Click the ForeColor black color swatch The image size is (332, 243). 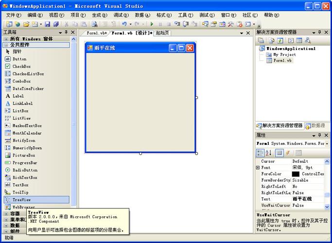[296, 174]
